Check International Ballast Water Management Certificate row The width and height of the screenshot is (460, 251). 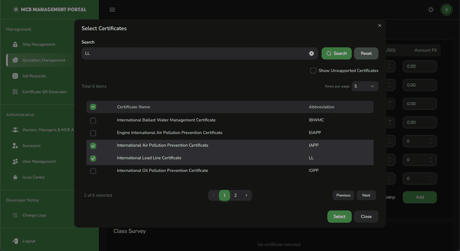coord(93,120)
